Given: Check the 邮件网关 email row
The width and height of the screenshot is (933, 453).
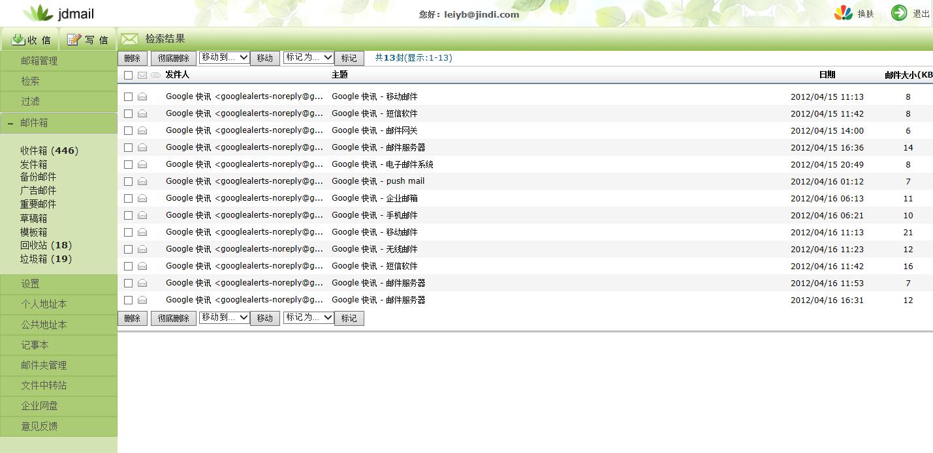Looking at the screenshot, I should coord(129,130).
